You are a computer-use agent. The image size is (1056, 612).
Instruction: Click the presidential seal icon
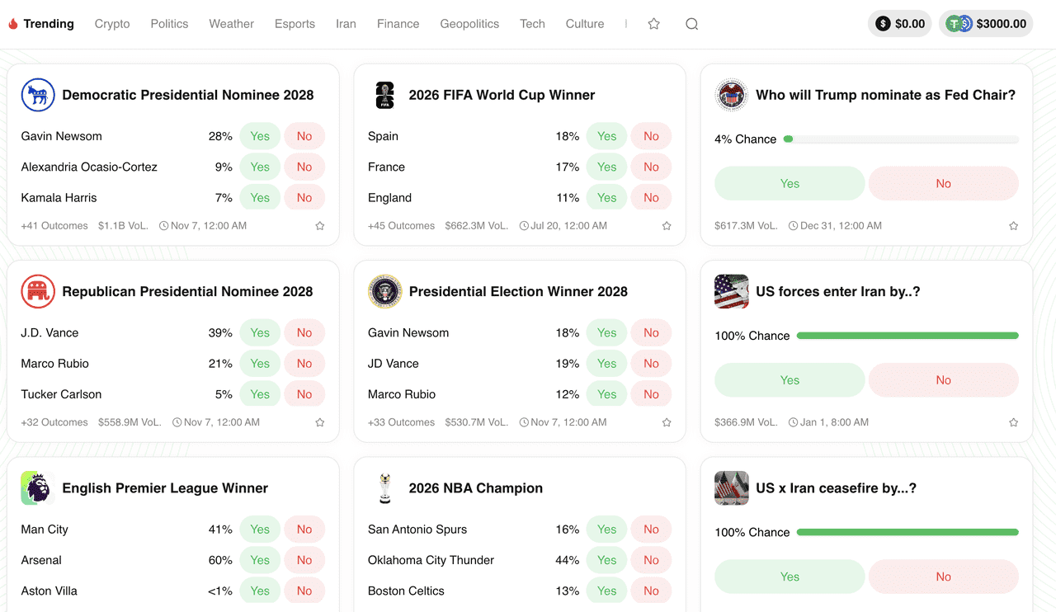tap(384, 291)
